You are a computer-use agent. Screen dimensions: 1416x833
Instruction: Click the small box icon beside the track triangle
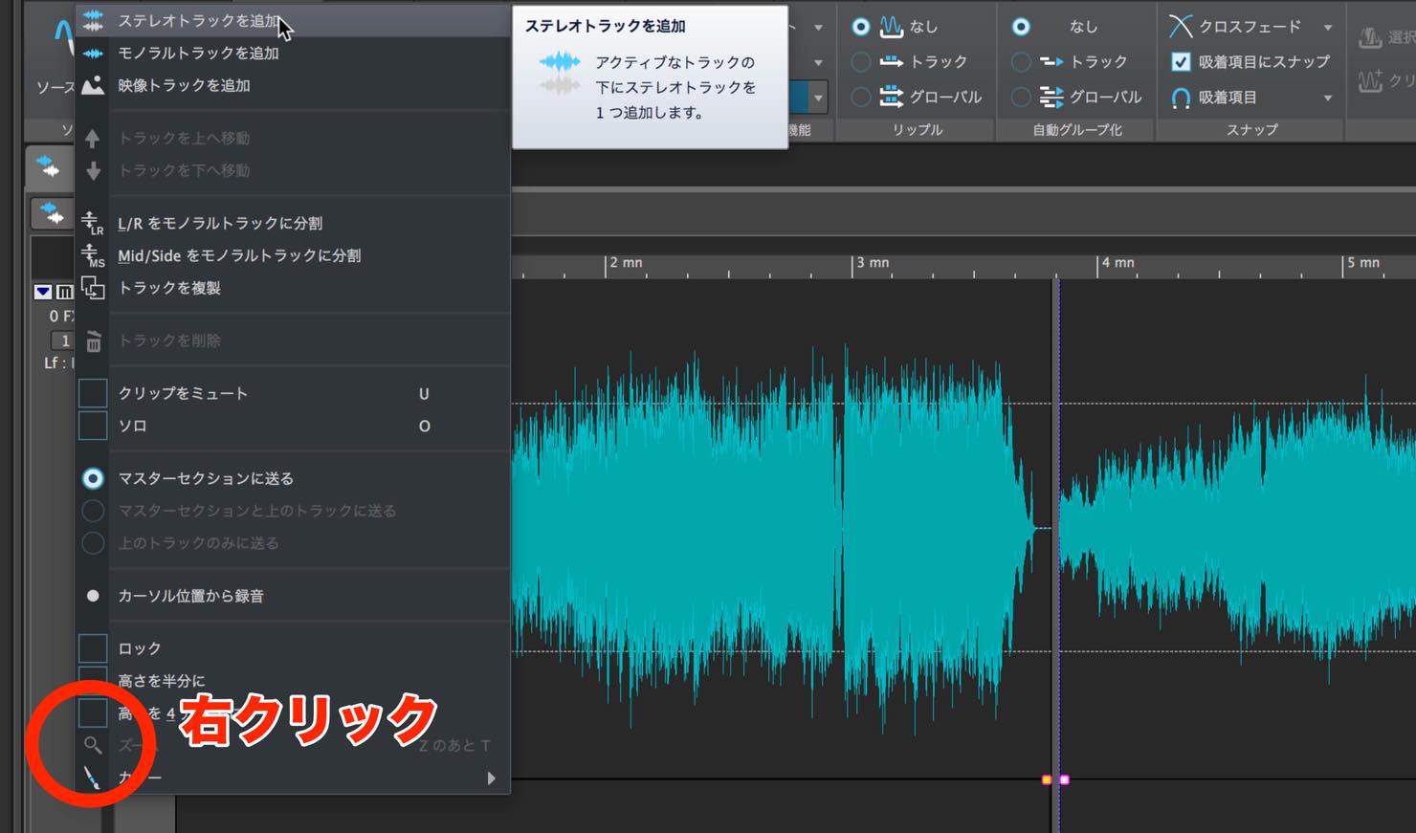(x=65, y=292)
